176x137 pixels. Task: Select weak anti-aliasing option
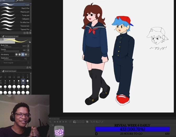pos(20,55)
